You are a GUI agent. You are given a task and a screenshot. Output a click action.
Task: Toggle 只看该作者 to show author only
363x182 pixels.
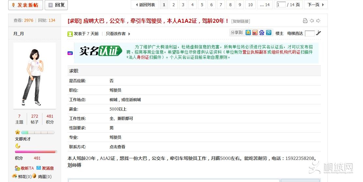(117, 34)
